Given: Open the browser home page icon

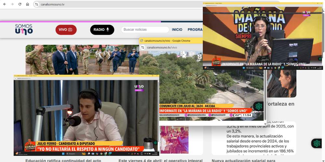Looking at the screenshot, I should coord(28,4).
